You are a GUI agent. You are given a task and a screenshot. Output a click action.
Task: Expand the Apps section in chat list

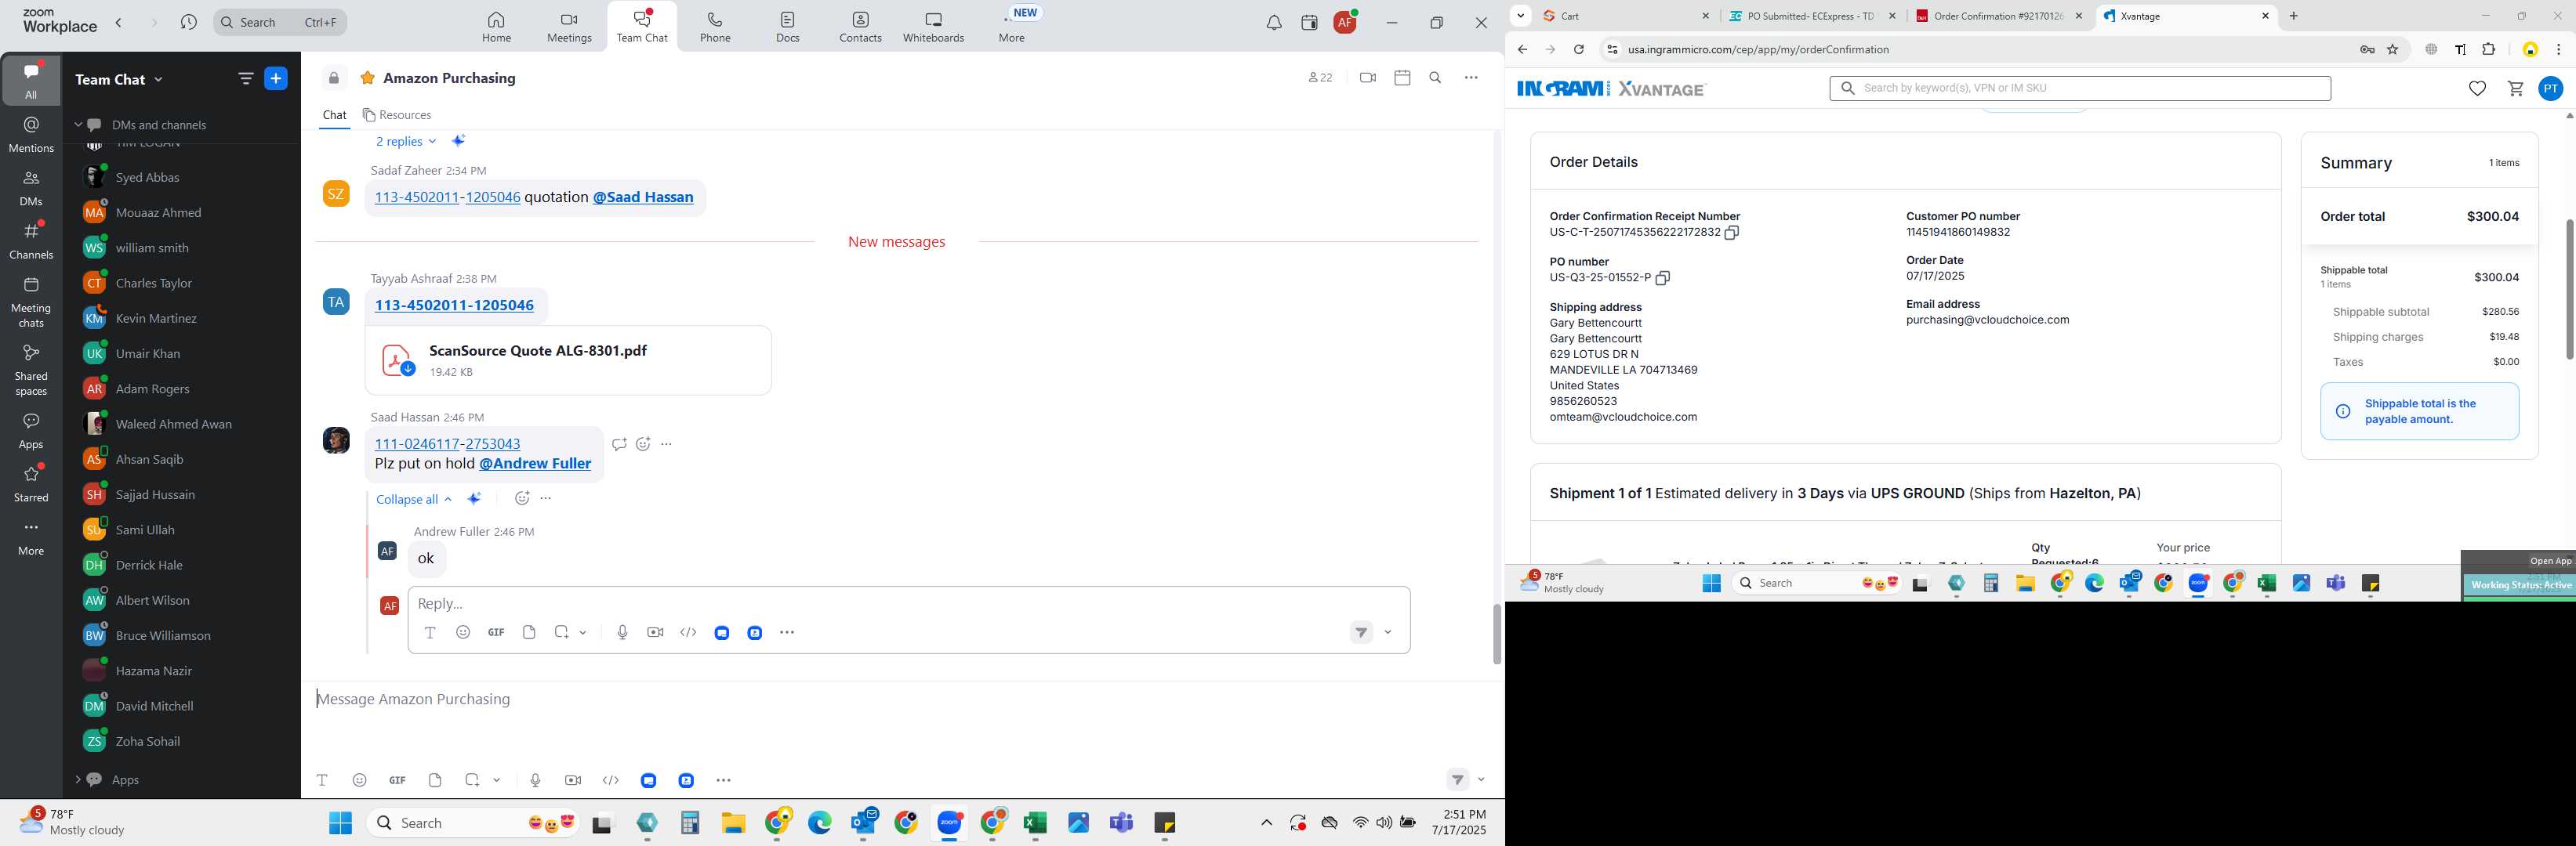click(x=78, y=779)
